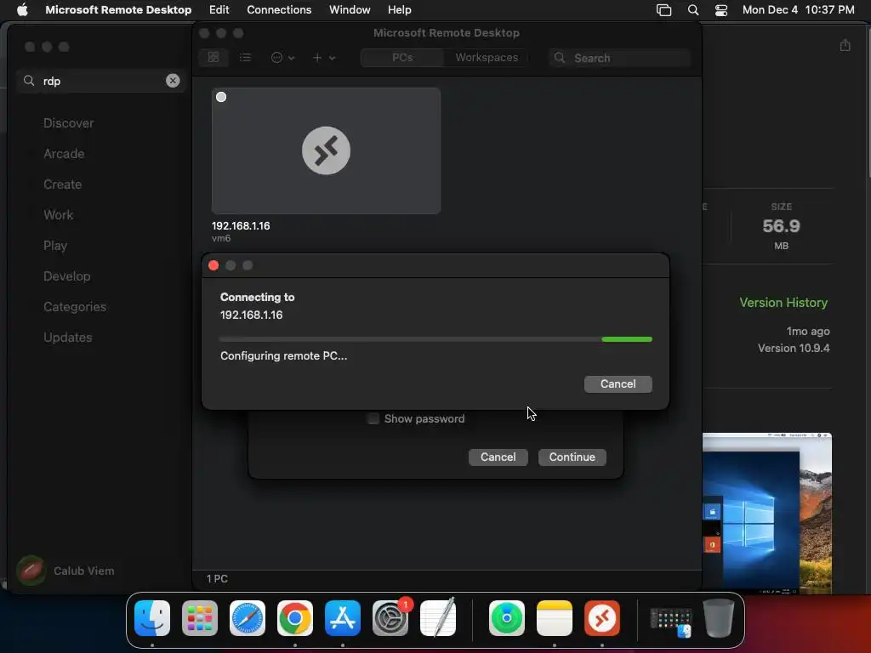Open Create in App Store sidebar
Image resolution: width=871 pixels, height=653 pixels.
(x=62, y=185)
